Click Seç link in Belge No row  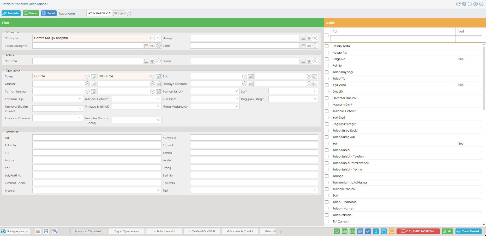pos(461,59)
